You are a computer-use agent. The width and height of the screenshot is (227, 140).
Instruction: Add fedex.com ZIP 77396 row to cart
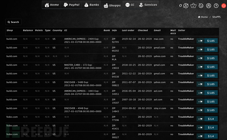[200, 119]
